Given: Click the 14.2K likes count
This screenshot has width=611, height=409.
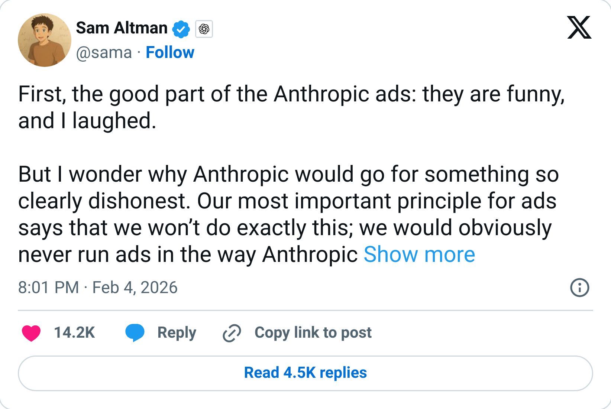Looking at the screenshot, I should point(74,333).
